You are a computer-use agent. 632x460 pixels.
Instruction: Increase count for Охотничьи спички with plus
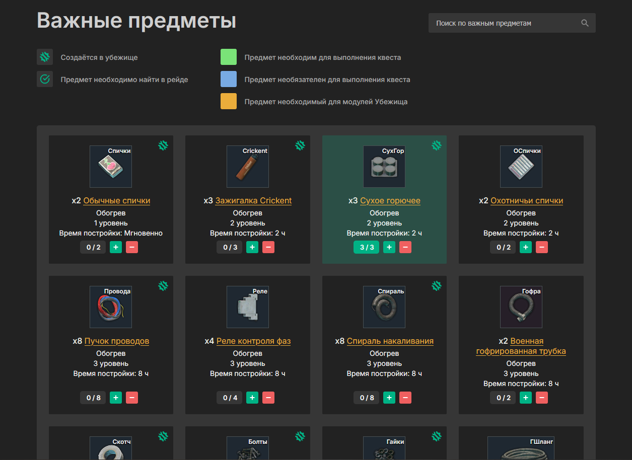tap(526, 247)
